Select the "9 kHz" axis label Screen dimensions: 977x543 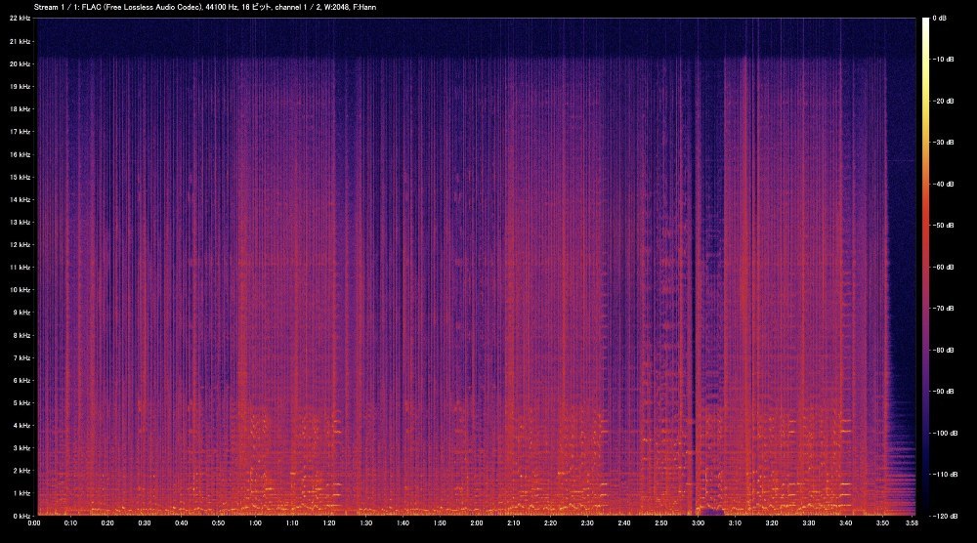point(21,313)
